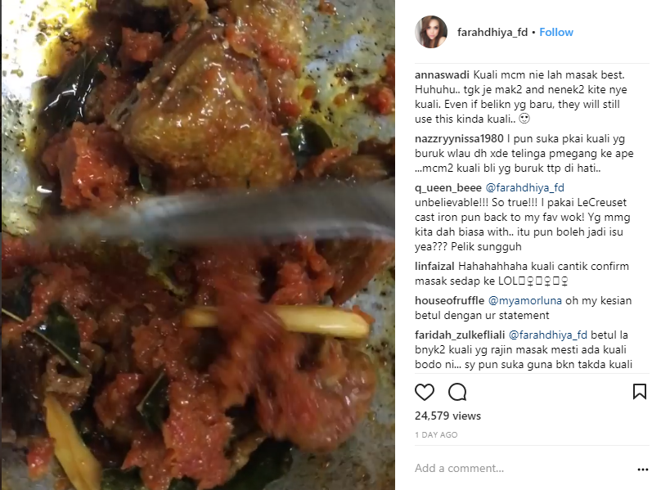
Task: Follow farahdhiya_fd account
Action: [556, 32]
